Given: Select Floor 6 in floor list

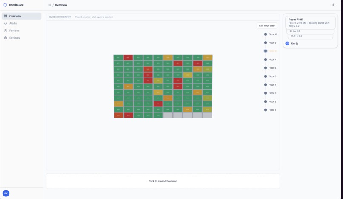Looking at the screenshot, I should (x=270, y=68).
